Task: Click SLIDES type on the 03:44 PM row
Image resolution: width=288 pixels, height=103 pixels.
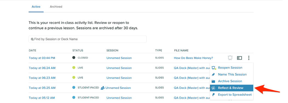Action: coord(159,58)
